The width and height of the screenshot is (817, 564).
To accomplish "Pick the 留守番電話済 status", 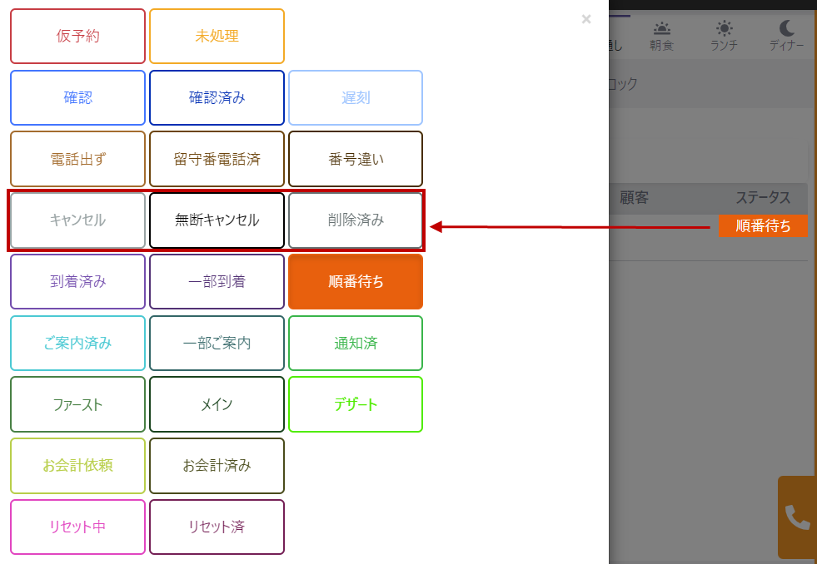I will pos(217,159).
